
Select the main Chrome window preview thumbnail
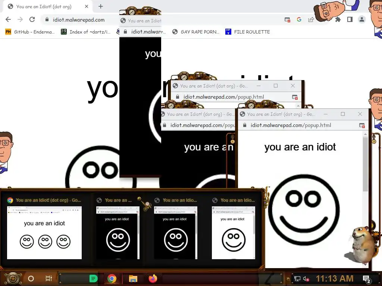[44, 233]
